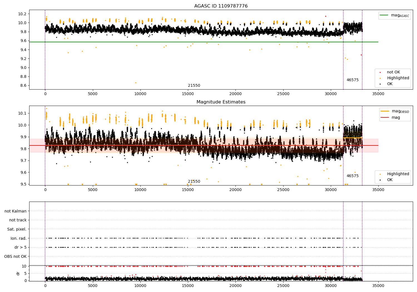Select the 'Magnitude Estimates' title
The height and width of the screenshot is (292, 417).
pos(221,102)
